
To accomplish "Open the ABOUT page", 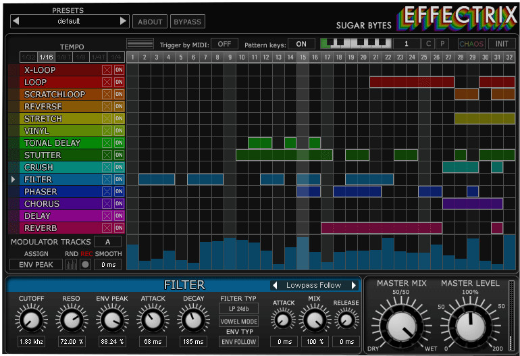I will 150,22.
